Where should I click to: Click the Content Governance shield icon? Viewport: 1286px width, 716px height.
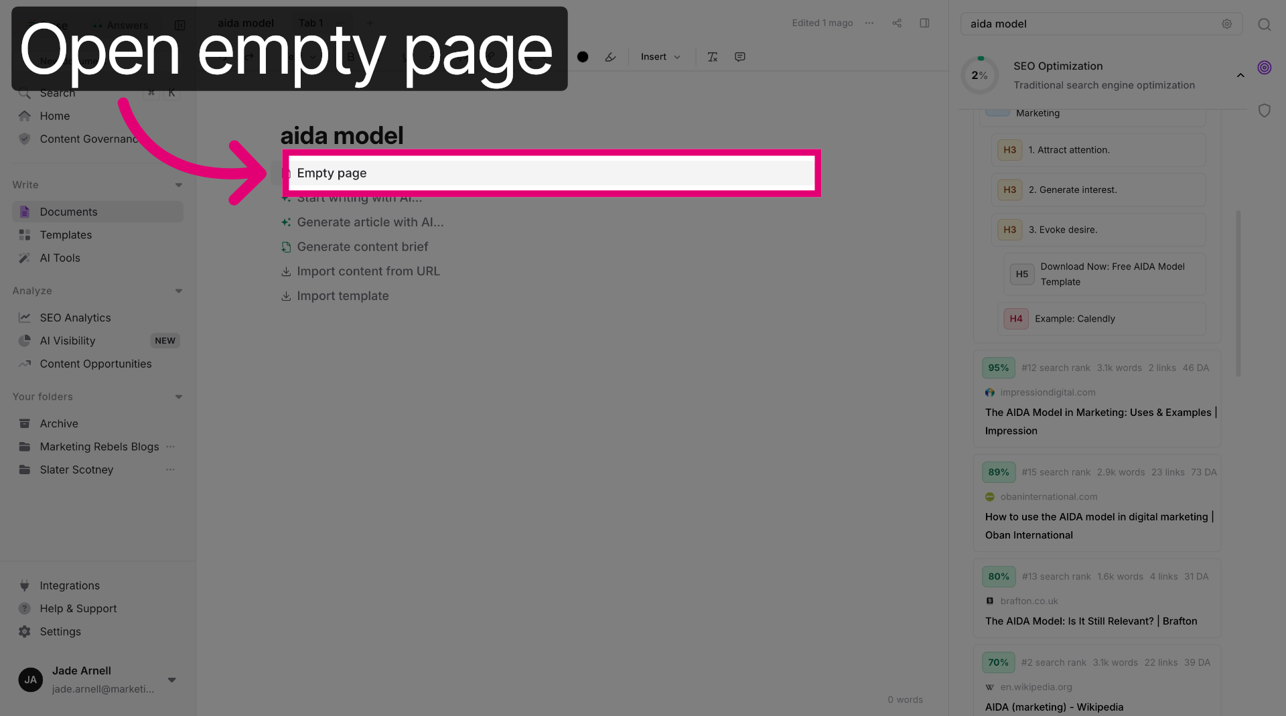coord(25,139)
